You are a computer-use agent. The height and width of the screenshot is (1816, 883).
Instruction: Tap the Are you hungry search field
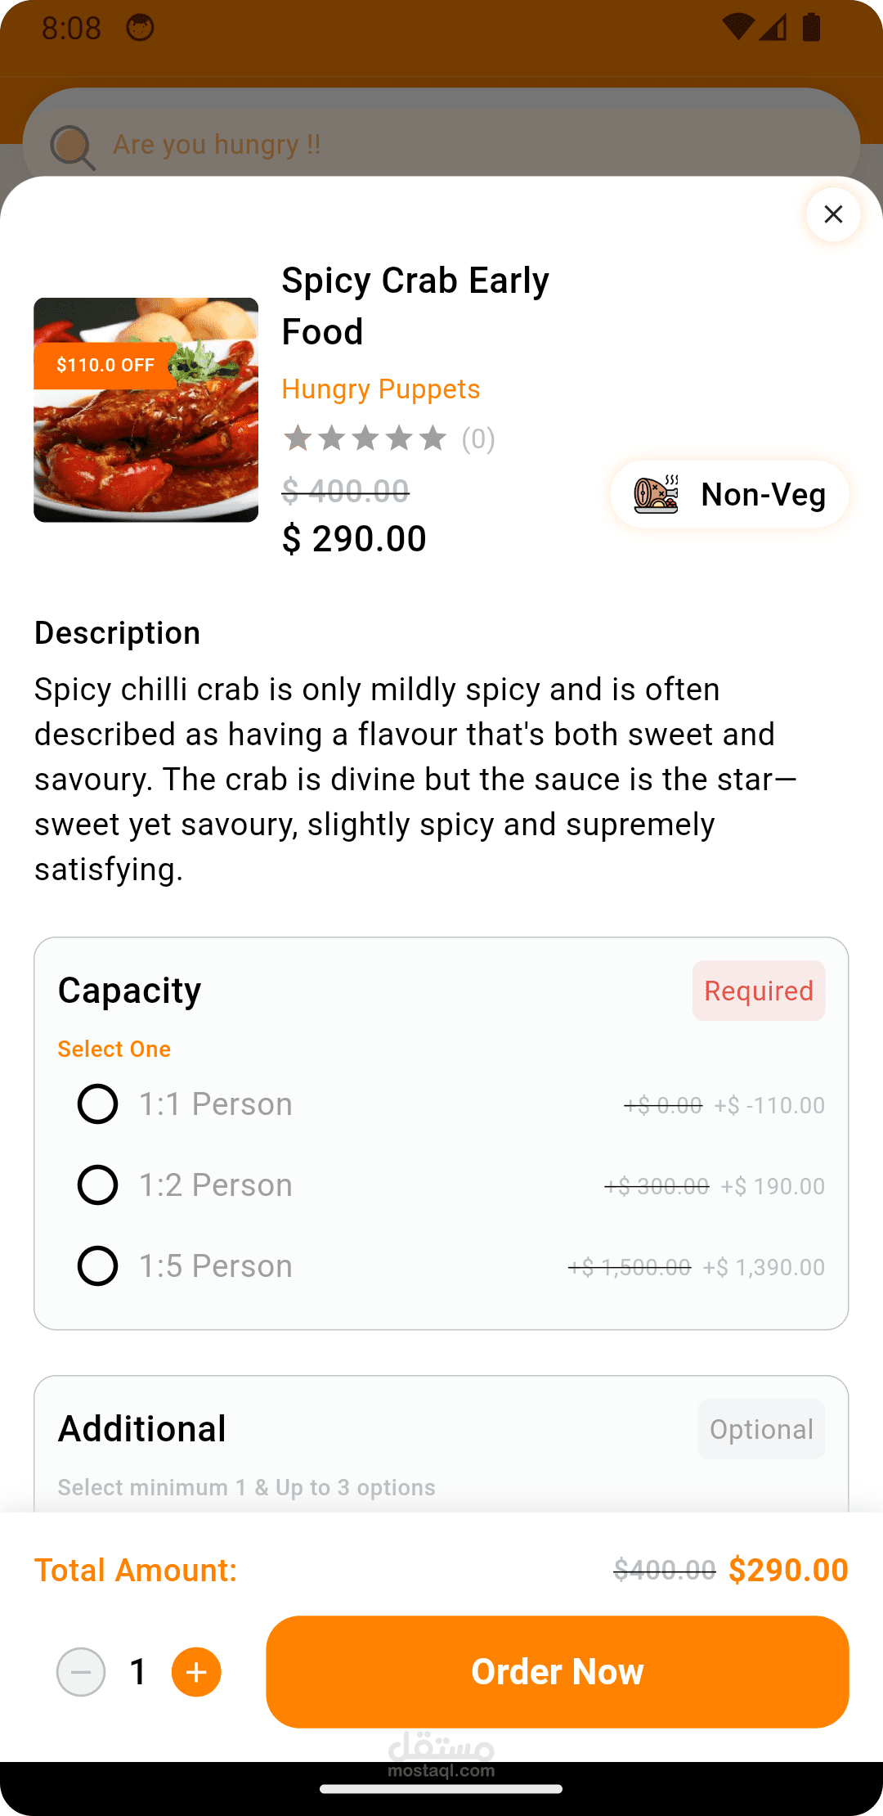pos(441,145)
